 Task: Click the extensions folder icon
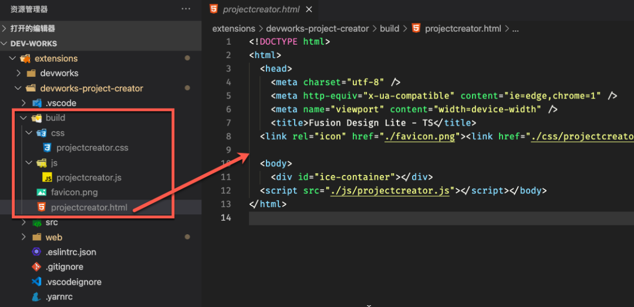tap(25, 59)
